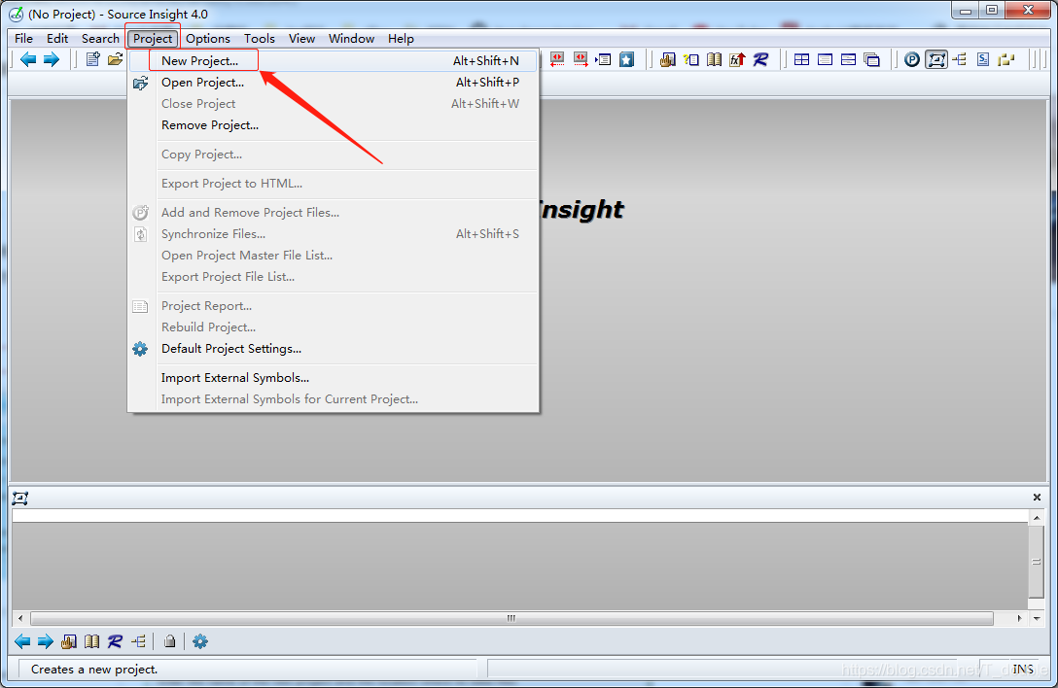Open the Edit menu
The image size is (1058, 688).
tap(57, 39)
